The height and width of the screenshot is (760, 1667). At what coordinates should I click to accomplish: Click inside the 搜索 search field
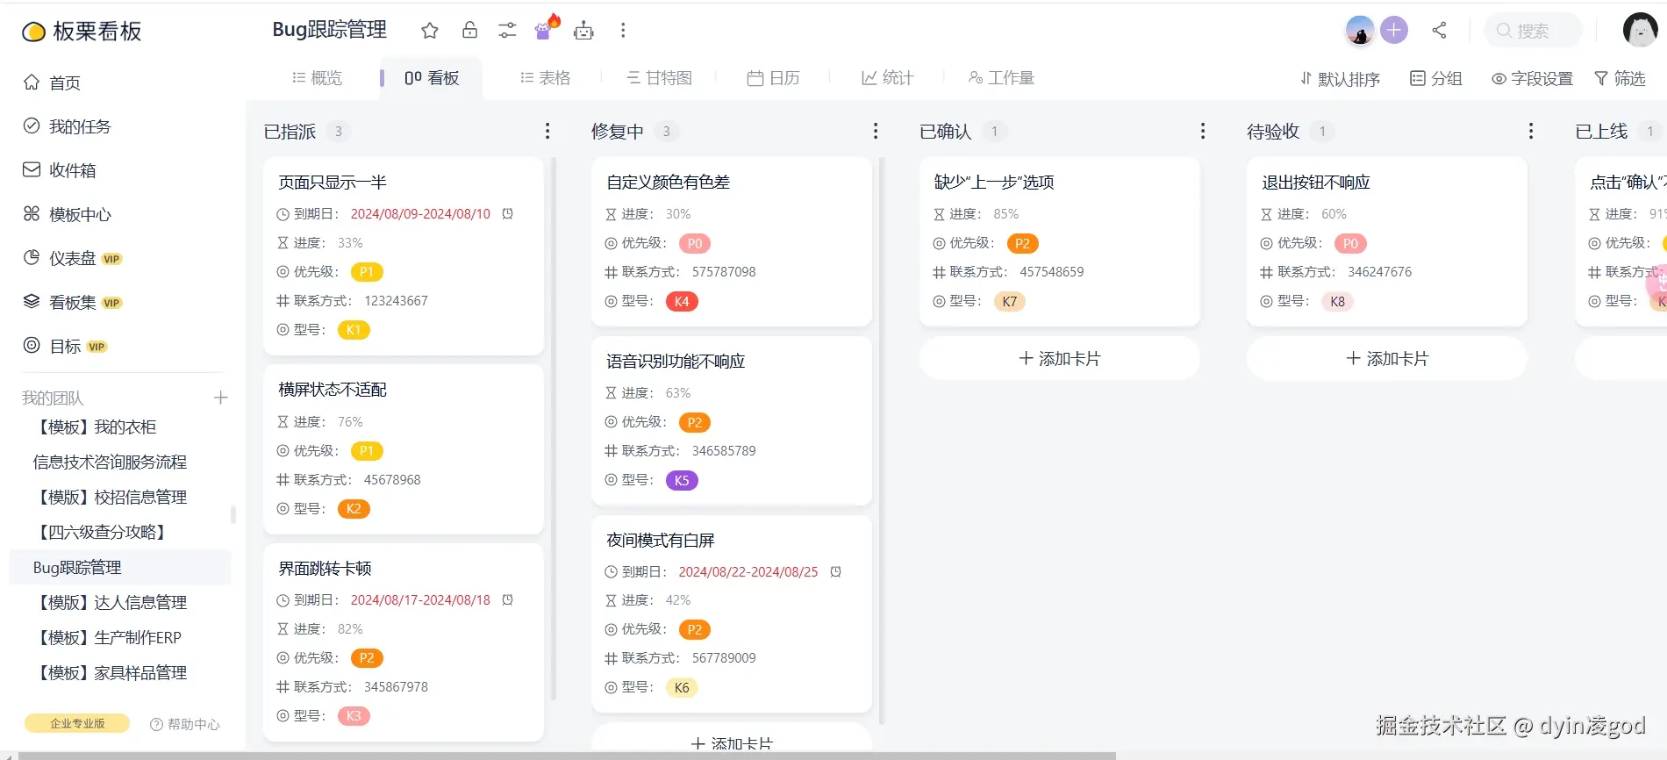(x=1533, y=31)
